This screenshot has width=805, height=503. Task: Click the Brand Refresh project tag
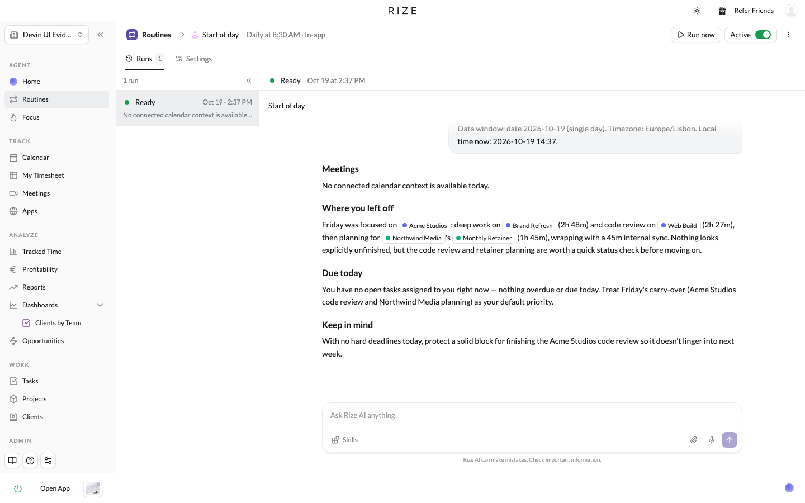529,225
